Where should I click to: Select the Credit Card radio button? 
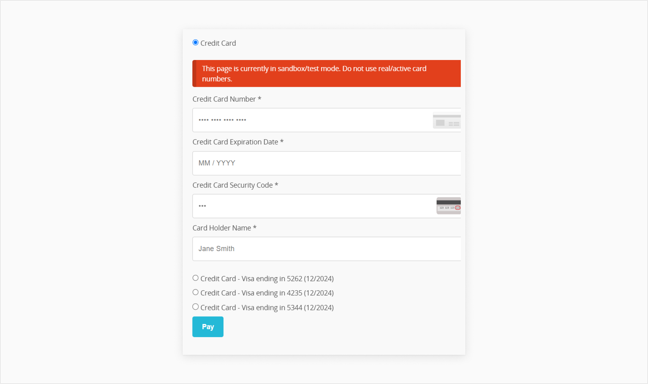(x=195, y=43)
